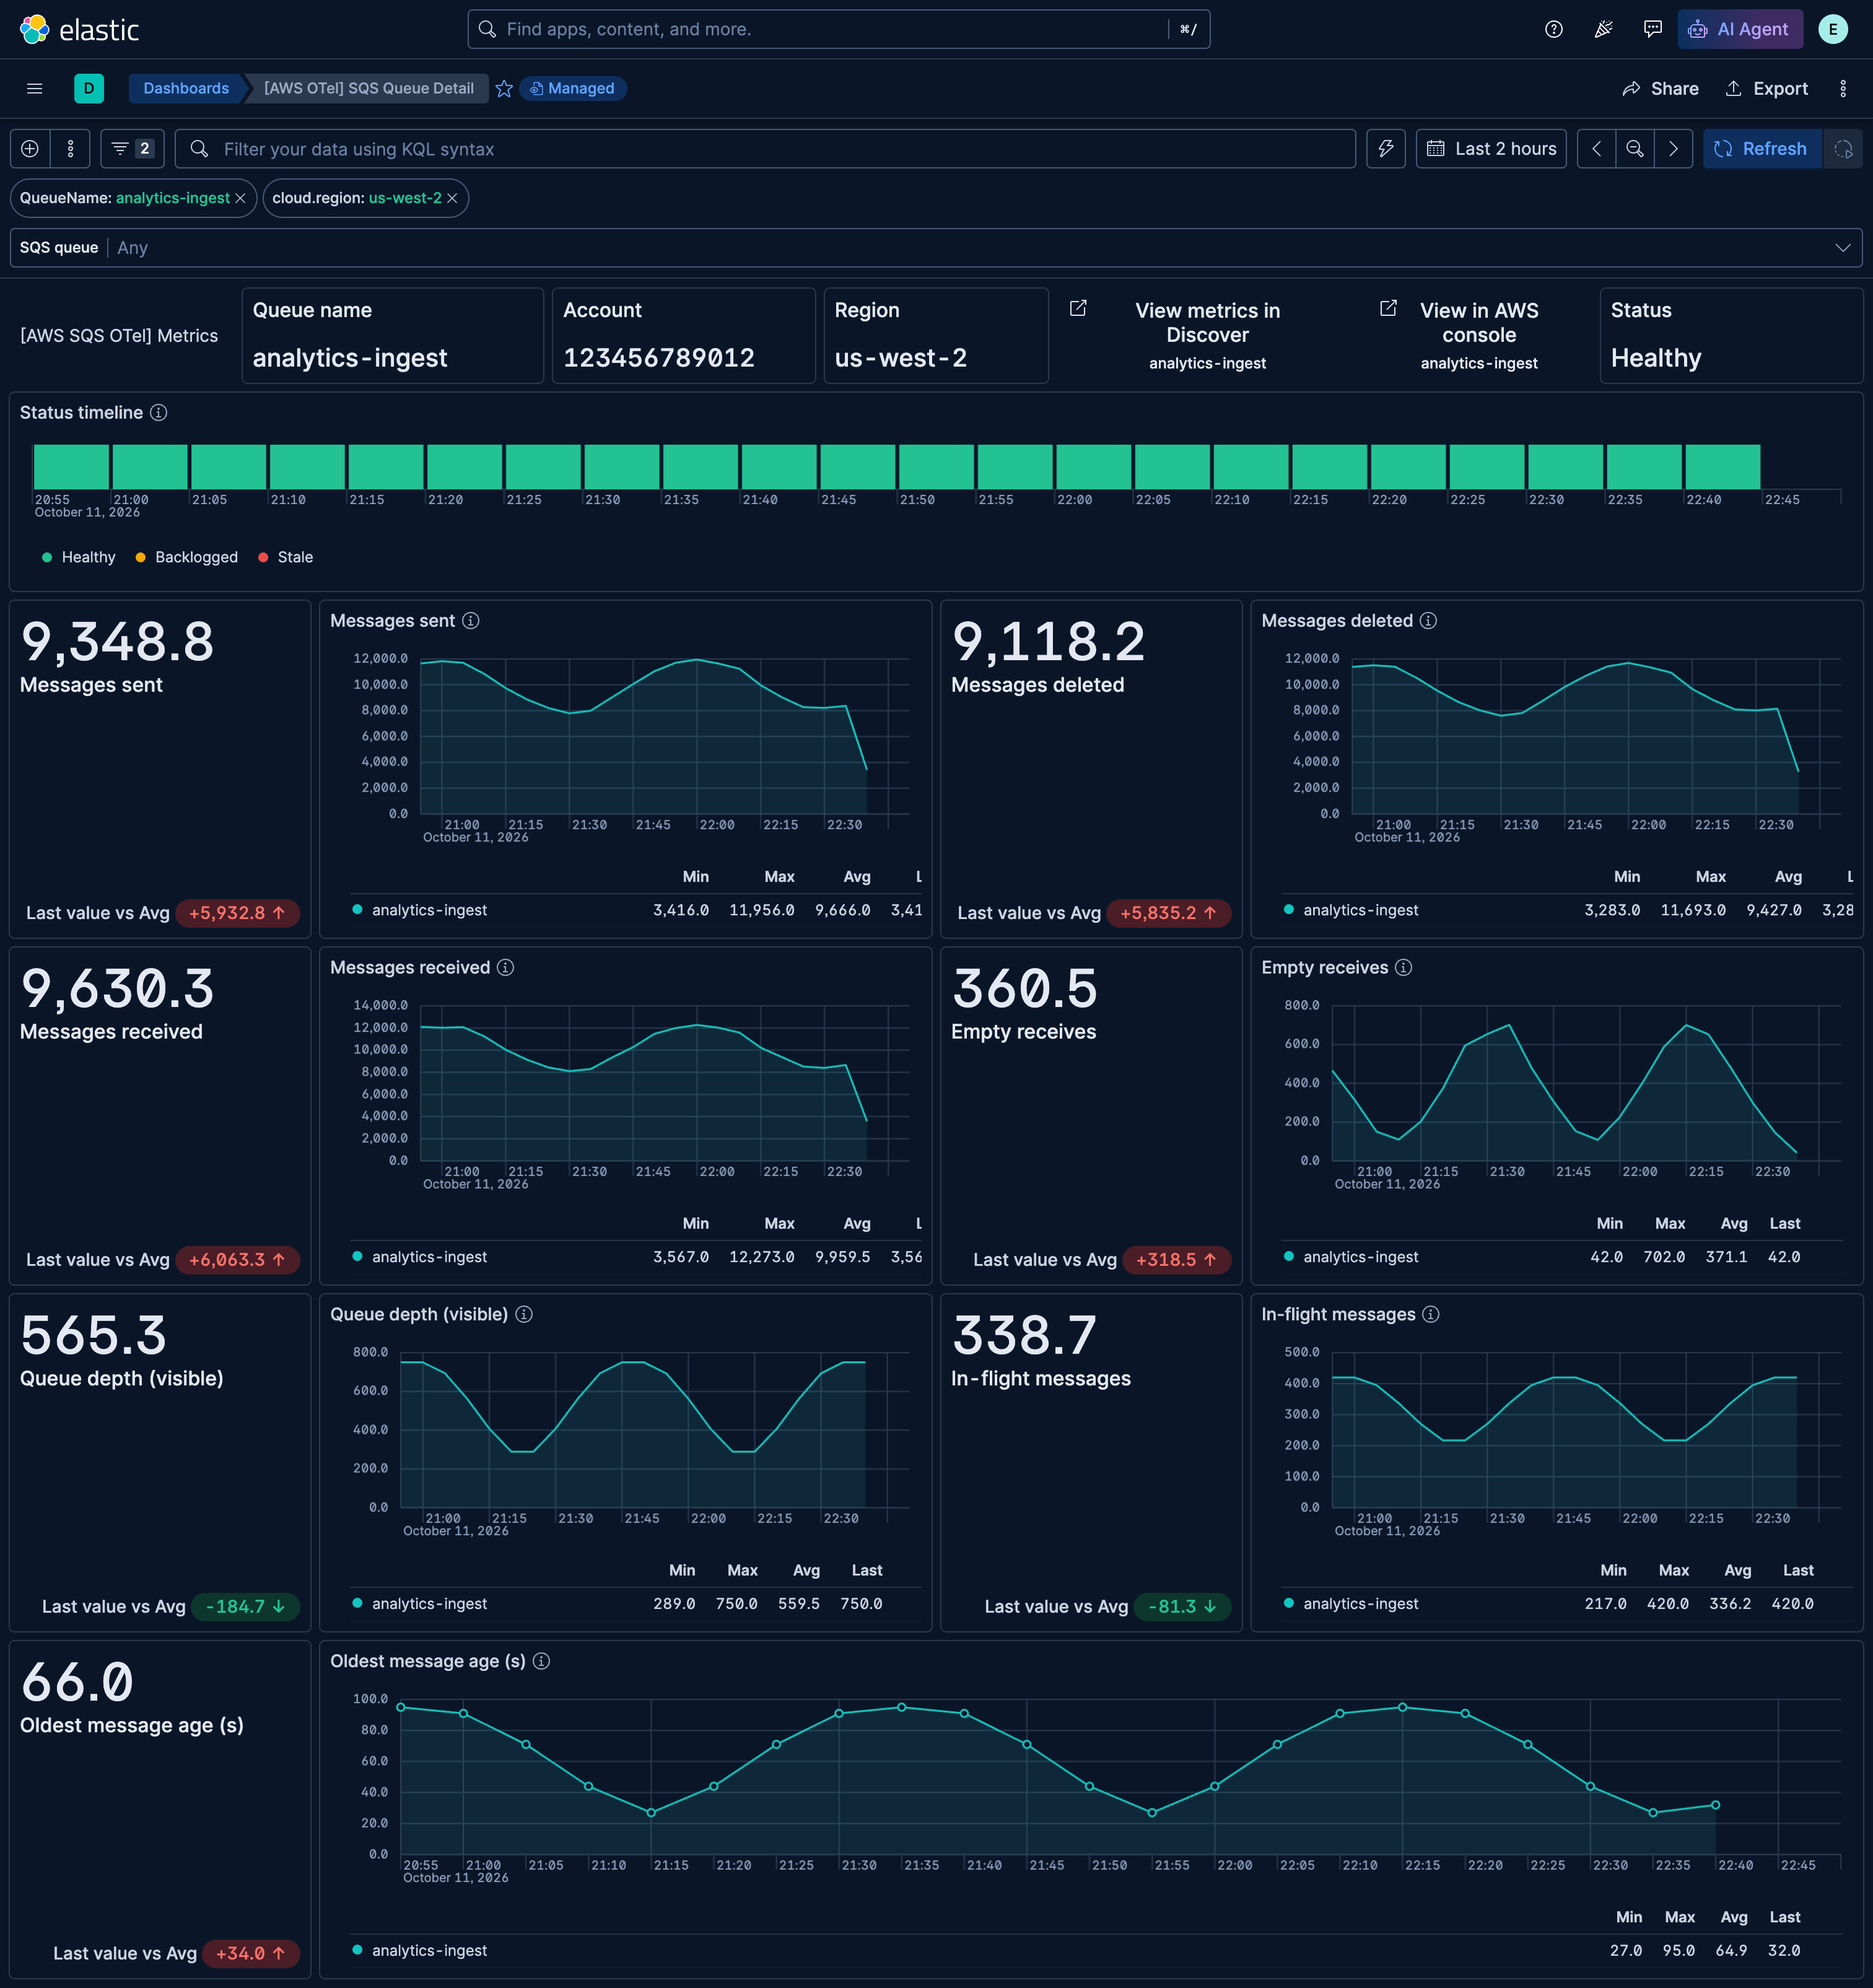Zoom out the time range
Viewport: 1873px width, 1988px height.
[x=1634, y=148]
